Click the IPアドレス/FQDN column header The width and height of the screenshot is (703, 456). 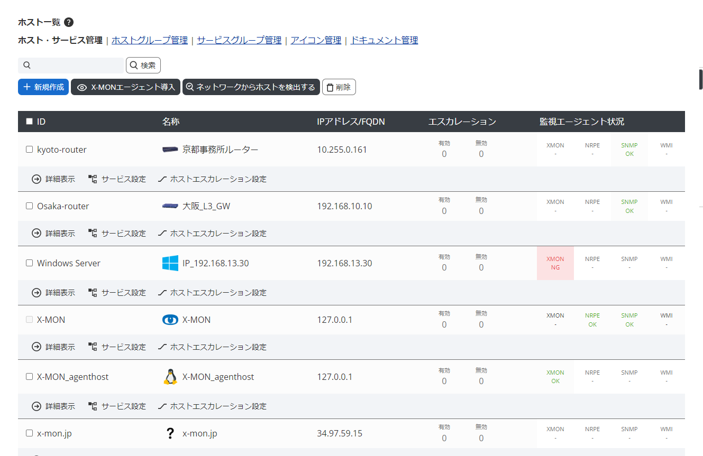pyautogui.click(x=351, y=122)
